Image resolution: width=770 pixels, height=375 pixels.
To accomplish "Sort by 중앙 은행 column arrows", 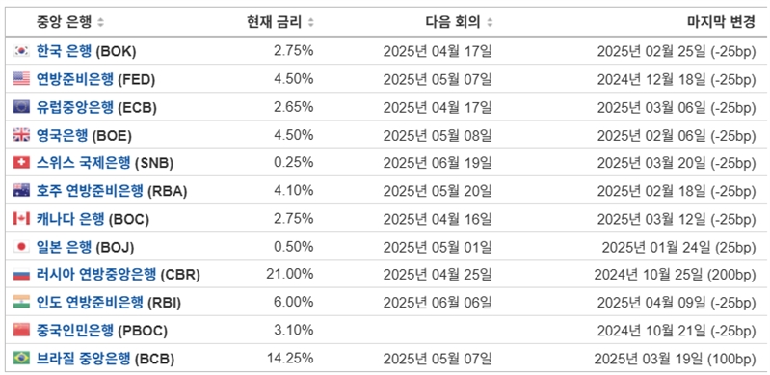I will [x=100, y=22].
